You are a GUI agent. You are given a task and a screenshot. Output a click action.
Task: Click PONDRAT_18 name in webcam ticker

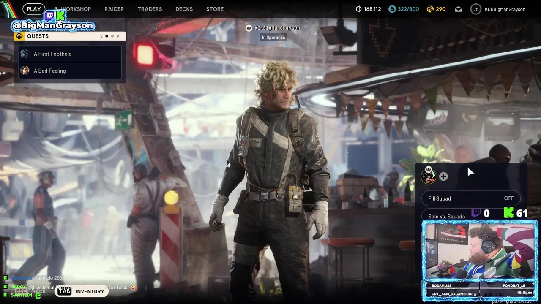514,285
